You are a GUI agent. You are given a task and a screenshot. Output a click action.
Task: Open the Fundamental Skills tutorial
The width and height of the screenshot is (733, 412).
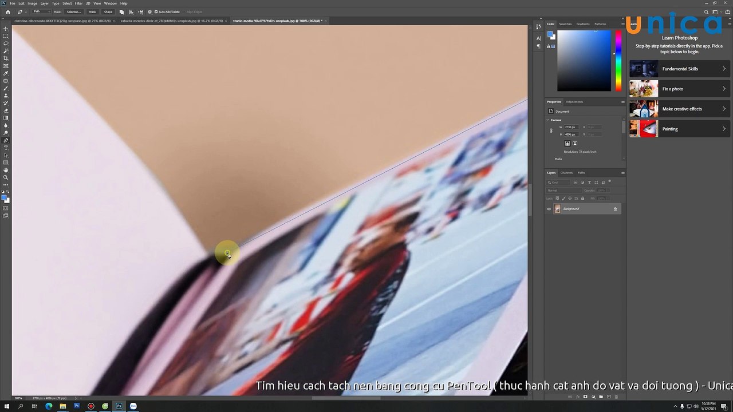[679, 69]
